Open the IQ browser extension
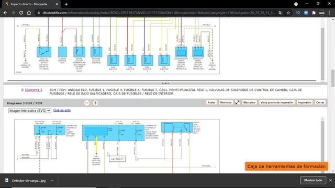 pyautogui.click(x=298, y=13)
